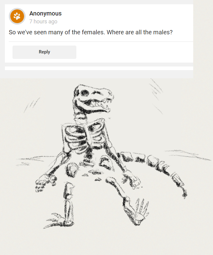The width and height of the screenshot is (213, 255).
Task: Click the skeleton's ribcage
Action: [x=85, y=136]
